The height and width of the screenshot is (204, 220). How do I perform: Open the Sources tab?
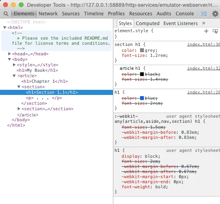pos(71,14)
